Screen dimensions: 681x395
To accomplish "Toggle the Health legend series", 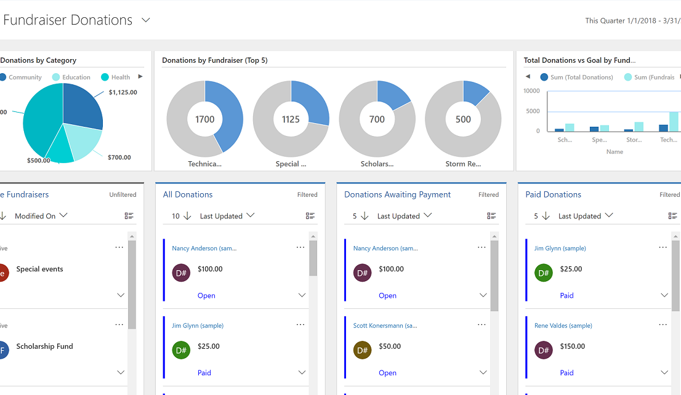I will pyautogui.click(x=116, y=78).
